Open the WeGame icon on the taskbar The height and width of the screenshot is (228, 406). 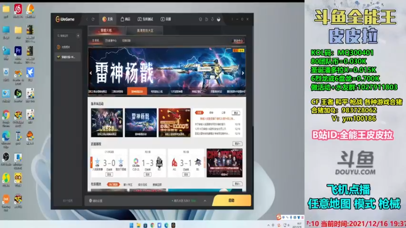pos(173,225)
